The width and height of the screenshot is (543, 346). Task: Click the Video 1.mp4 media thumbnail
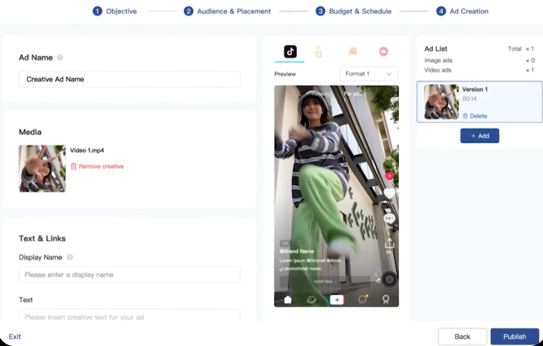(42, 169)
